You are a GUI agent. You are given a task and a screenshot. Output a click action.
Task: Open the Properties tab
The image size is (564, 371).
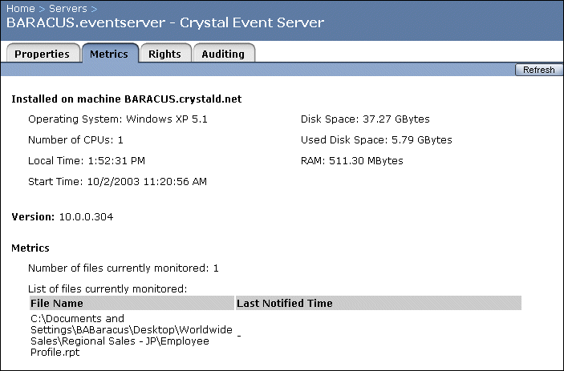(x=43, y=54)
